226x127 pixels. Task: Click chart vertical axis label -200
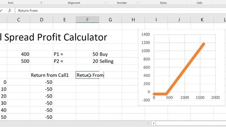146,100
